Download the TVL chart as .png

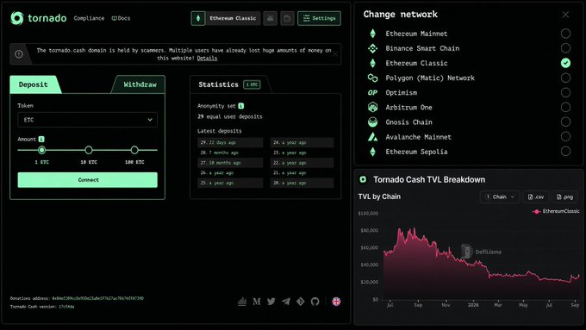coord(564,197)
